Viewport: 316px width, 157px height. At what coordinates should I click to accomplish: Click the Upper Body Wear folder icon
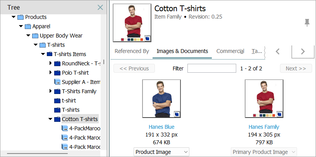coord(35,36)
